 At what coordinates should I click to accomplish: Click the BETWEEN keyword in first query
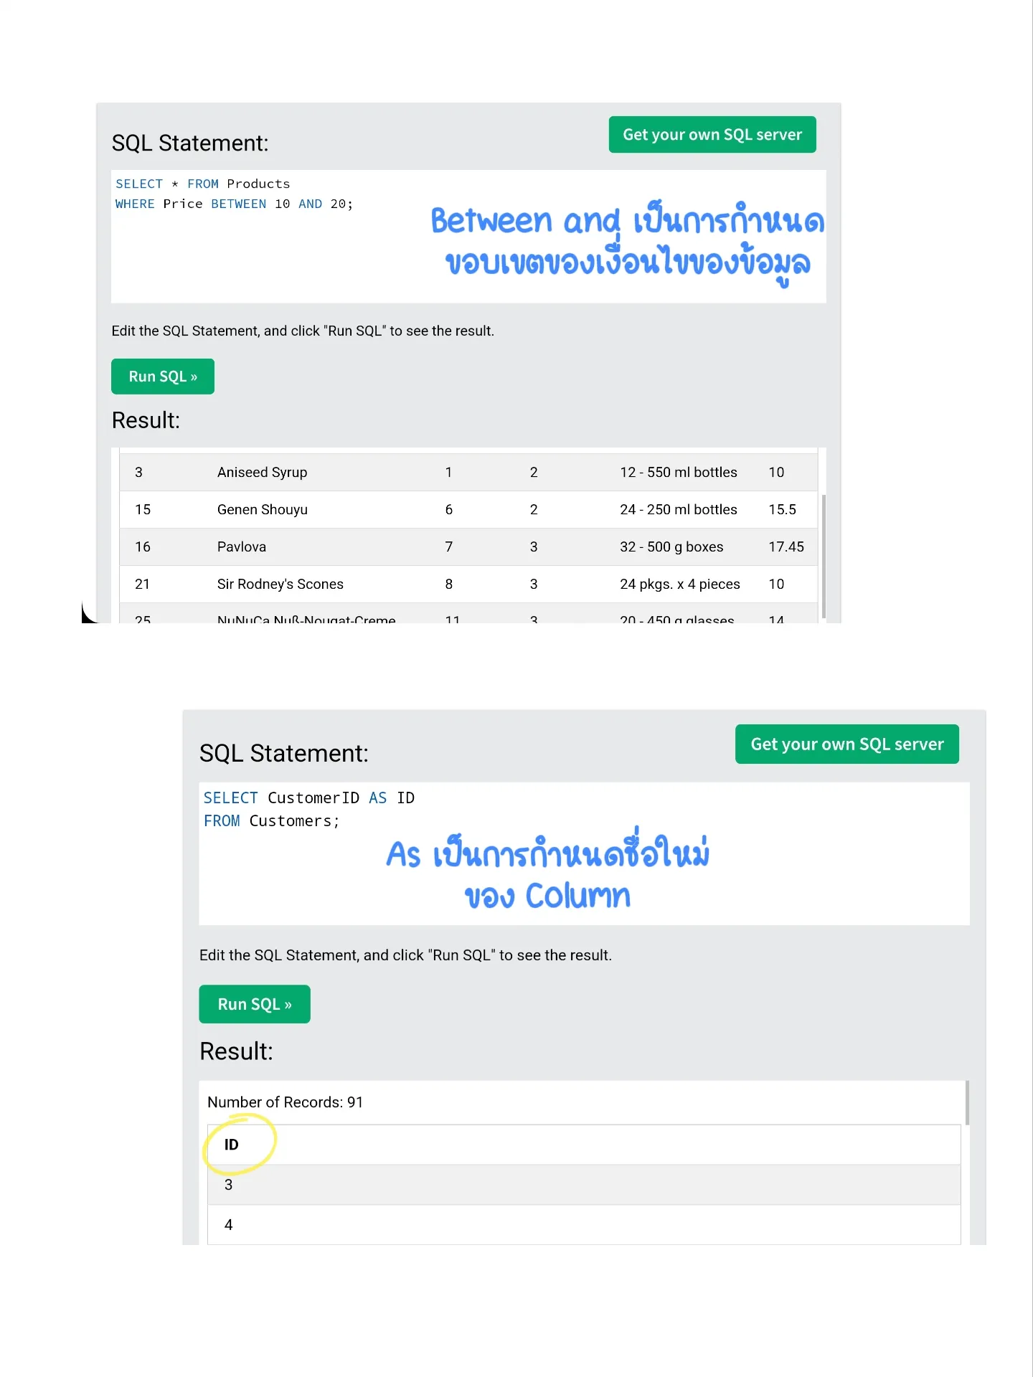tap(238, 204)
